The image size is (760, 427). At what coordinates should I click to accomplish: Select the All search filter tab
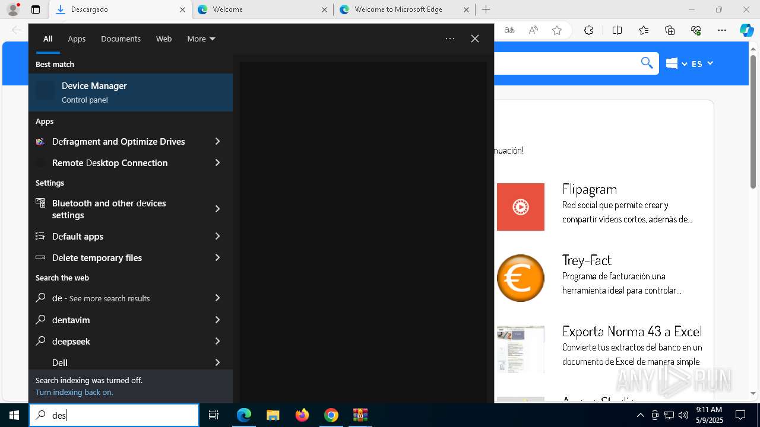coord(48,39)
